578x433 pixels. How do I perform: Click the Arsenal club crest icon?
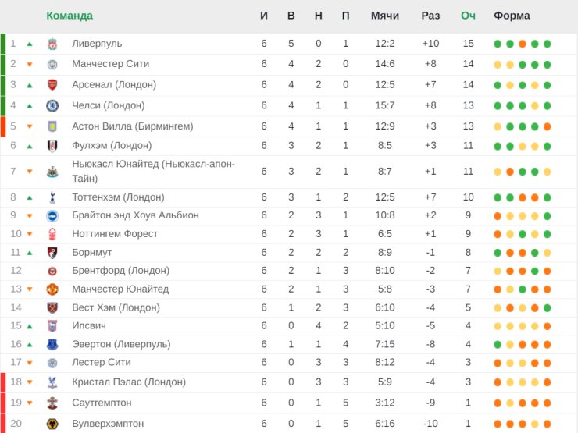tap(52, 85)
